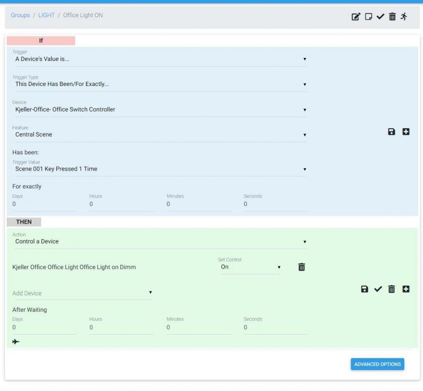Open the LIGHT breadcrumb link
Image resolution: width=423 pixels, height=391 pixels.
click(x=46, y=15)
